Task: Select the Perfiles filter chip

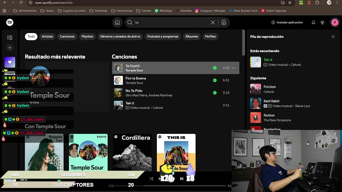Action: (210, 37)
